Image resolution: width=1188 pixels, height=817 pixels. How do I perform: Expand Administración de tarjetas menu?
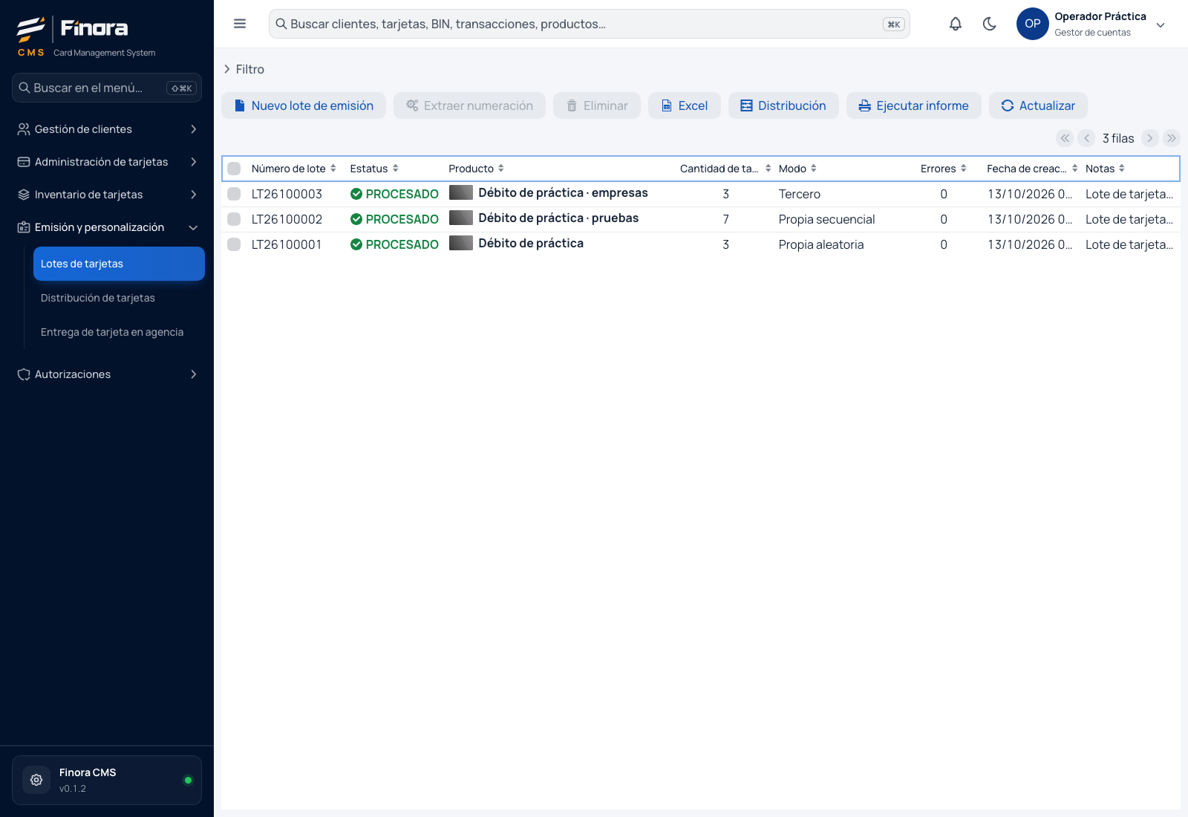click(107, 162)
